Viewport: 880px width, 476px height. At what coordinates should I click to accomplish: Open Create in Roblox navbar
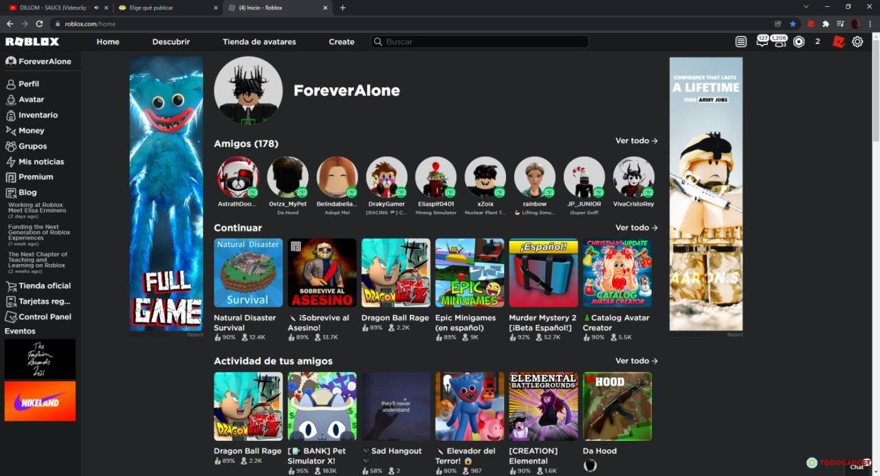[342, 42]
